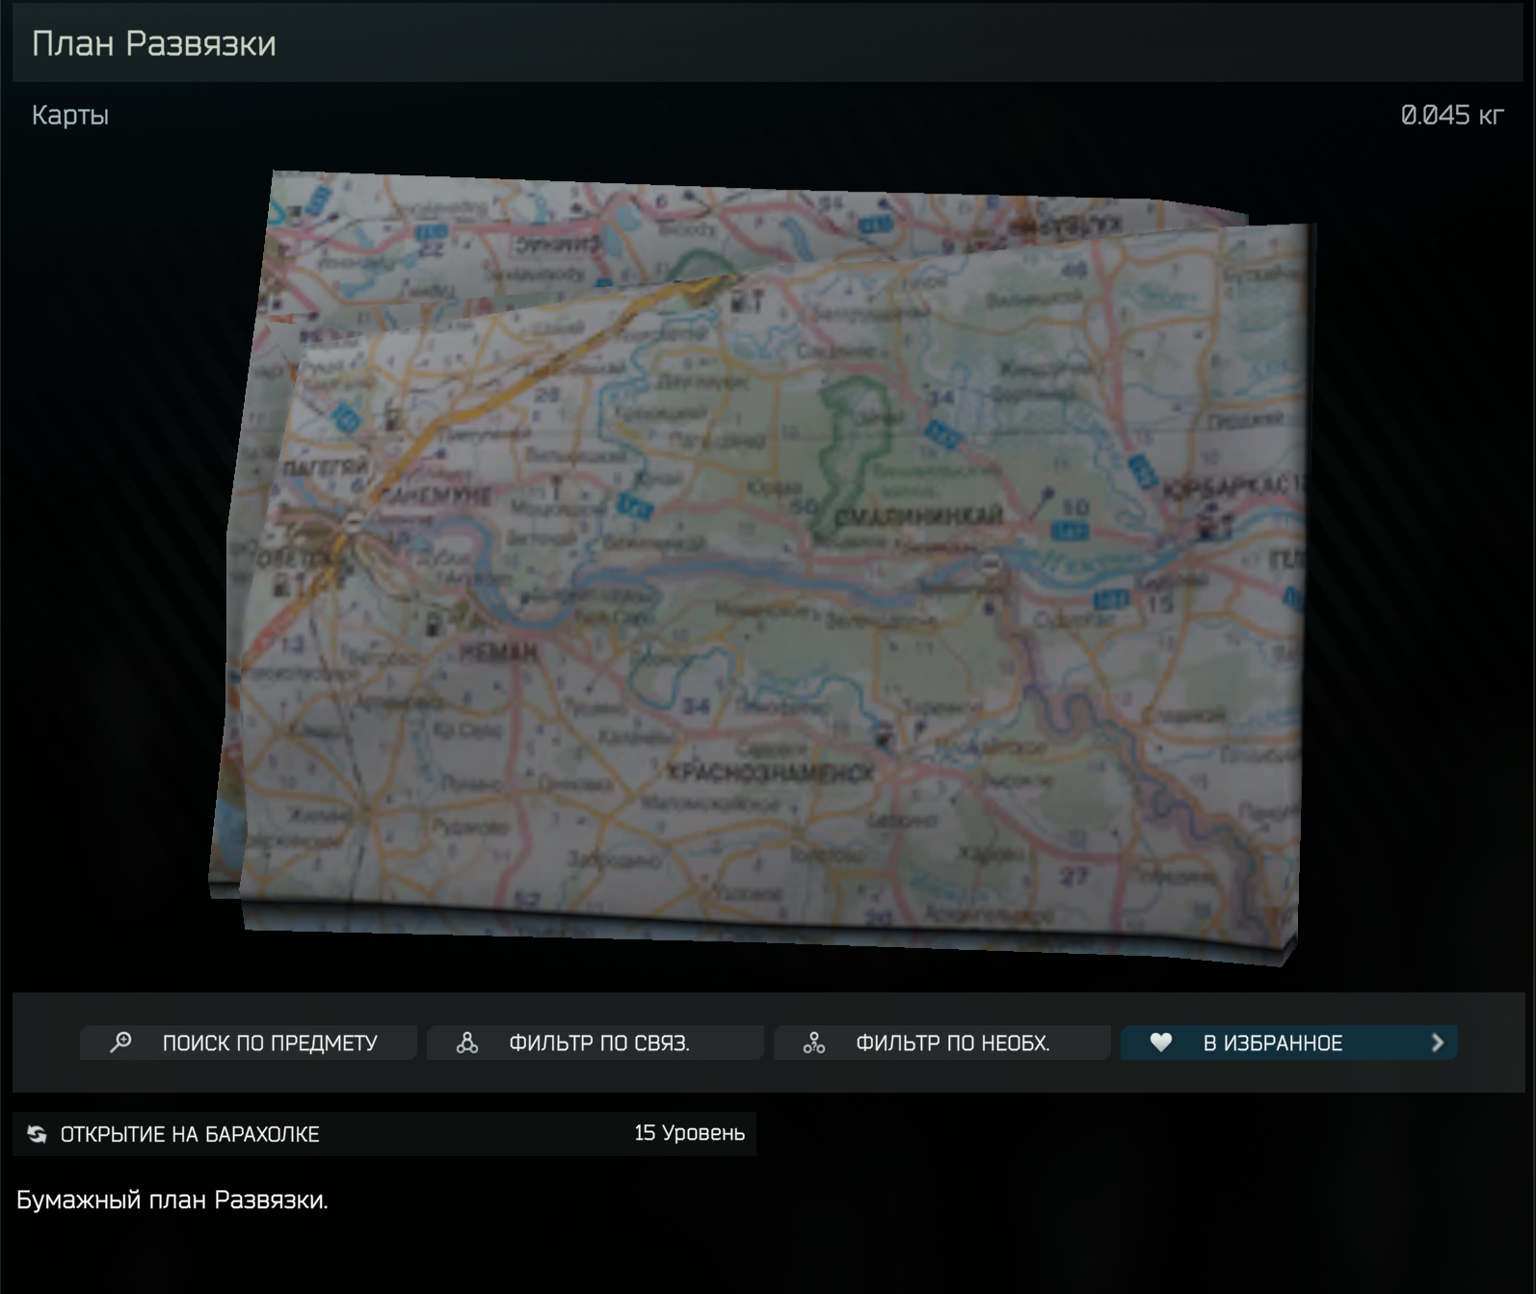Click the weight value 0.045 кг
This screenshot has width=1536, height=1294.
pyautogui.click(x=1452, y=116)
